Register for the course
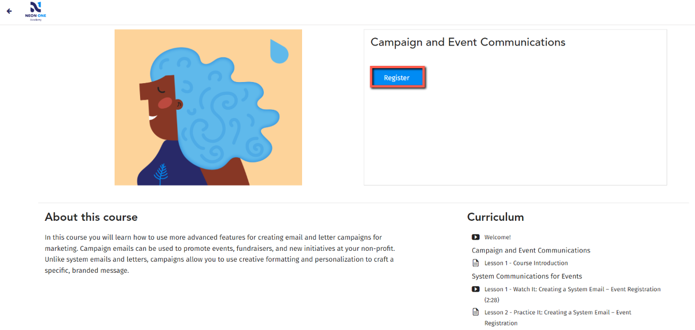The height and width of the screenshot is (330, 695). (397, 77)
